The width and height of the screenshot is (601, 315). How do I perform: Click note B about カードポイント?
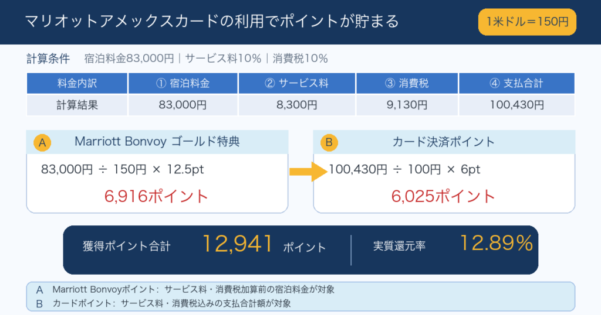163,303
